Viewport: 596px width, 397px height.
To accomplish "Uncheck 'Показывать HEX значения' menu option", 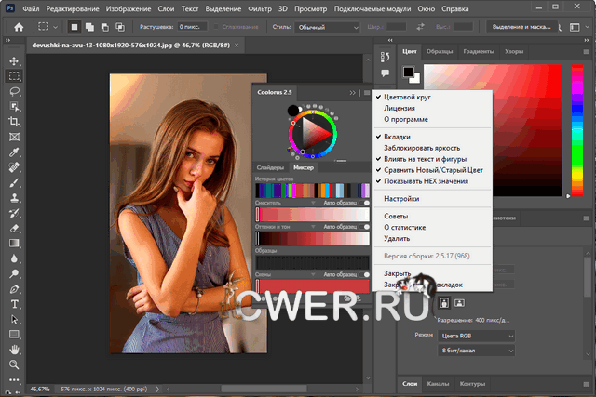I will (x=427, y=180).
